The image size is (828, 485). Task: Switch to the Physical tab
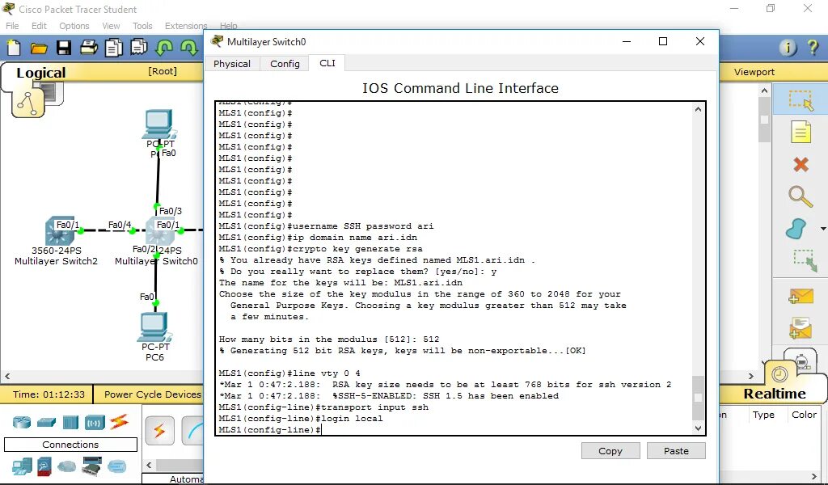pyautogui.click(x=232, y=63)
